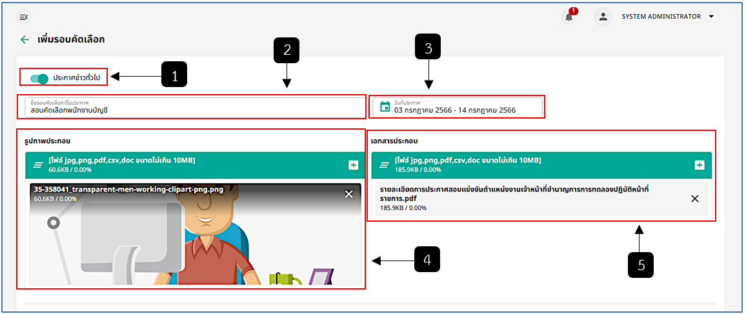Click the document upload green header bar
Image resolution: width=746 pixels, height=314 pixels.
pyautogui.click(x=541, y=165)
